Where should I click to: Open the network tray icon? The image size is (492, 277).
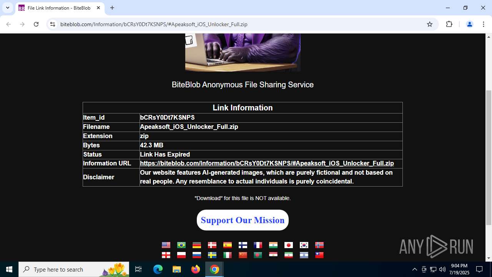click(433, 269)
